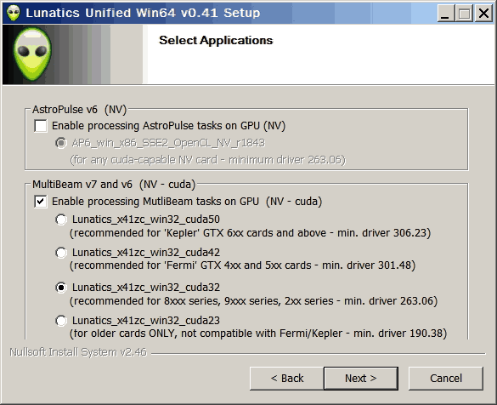Close the Lunatics setup window
The height and width of the screenshot is (405, 497).
point(483,14)
